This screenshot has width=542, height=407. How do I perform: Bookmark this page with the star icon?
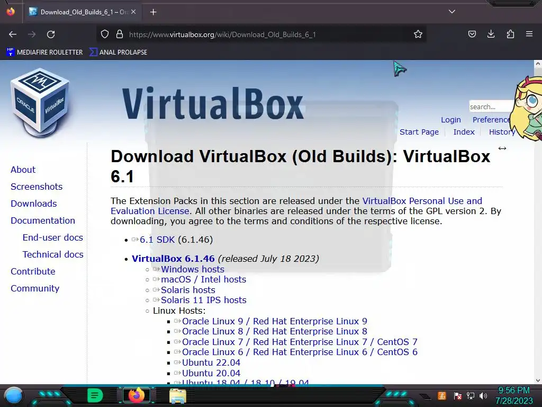418,34
